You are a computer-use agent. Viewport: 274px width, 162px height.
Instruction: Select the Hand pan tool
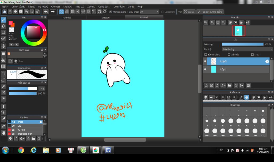[x=3, y=132]
